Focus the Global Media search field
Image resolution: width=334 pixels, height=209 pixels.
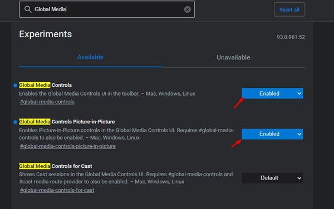coord(107,9)
